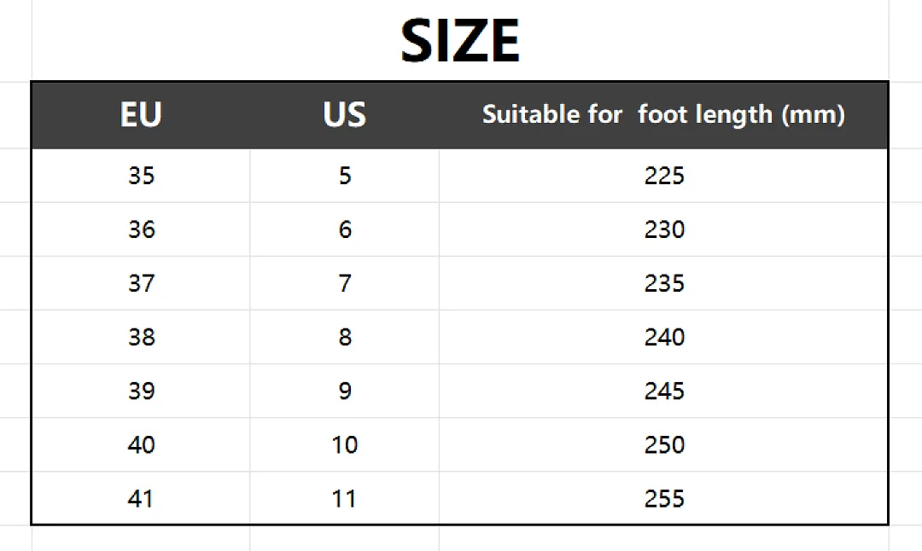Click the 230 foot length cell
The image size is (922, 551).
tap(663, 229)
